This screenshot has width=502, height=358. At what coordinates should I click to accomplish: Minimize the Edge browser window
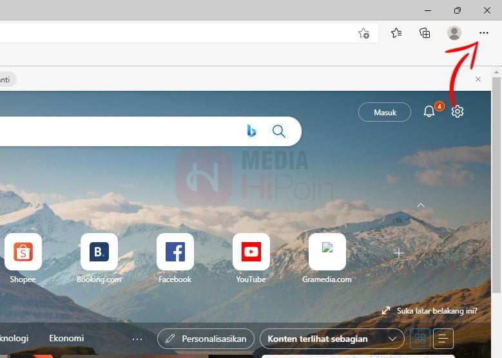428,10
